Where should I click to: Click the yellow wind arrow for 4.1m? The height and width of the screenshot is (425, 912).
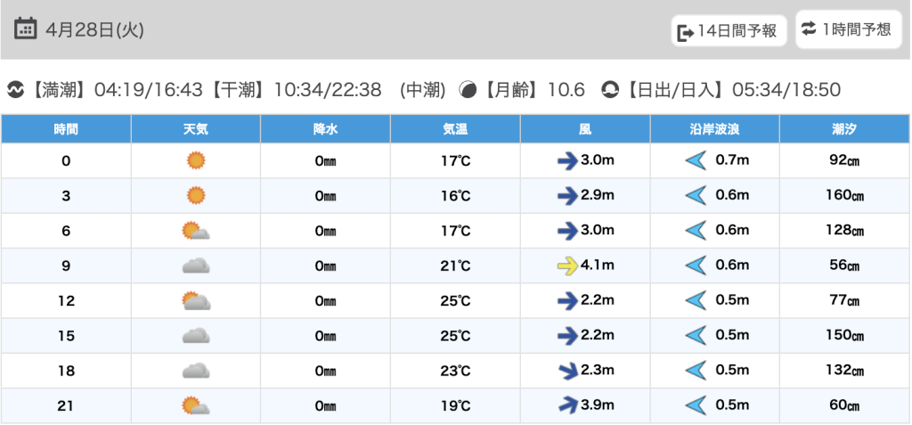[567, 266]
